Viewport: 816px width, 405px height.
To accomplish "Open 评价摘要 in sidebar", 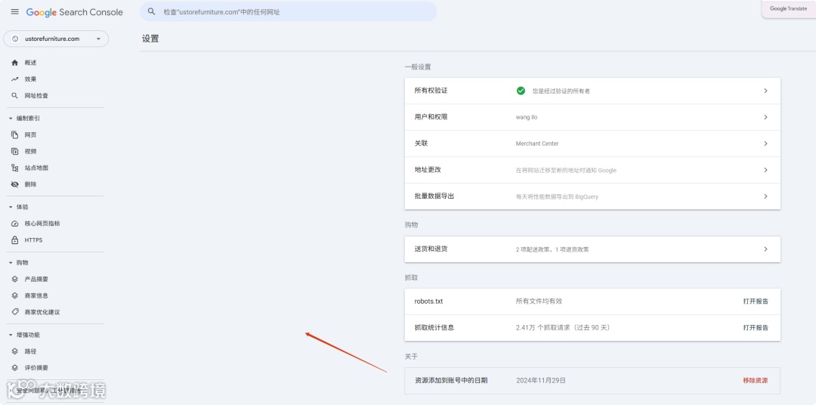I will (36, 367).
